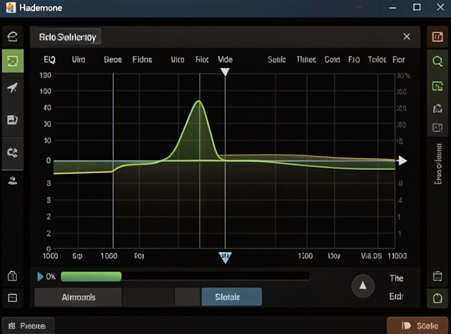Click the EQ curve peak point
This screenshot has height=334, width=451.
pyautogui.click(x=198, y=101)
